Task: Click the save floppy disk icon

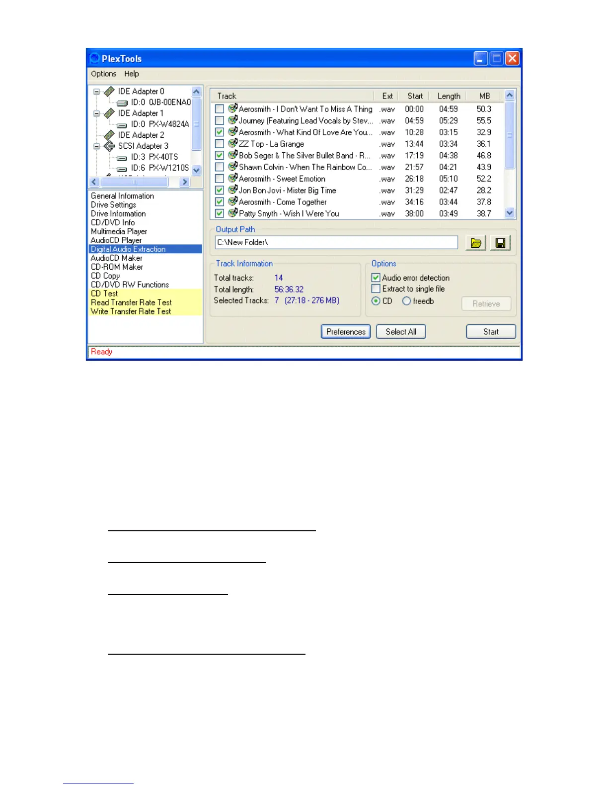Action: (501, 243)
